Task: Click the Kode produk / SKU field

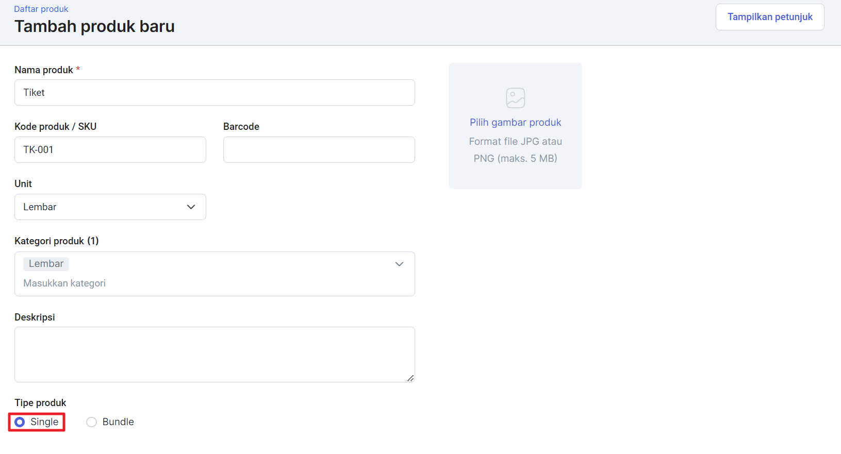Action: 110,150
